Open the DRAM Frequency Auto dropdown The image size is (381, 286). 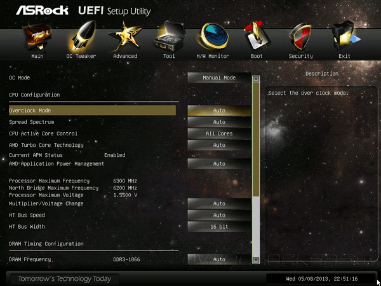[219, 259]
